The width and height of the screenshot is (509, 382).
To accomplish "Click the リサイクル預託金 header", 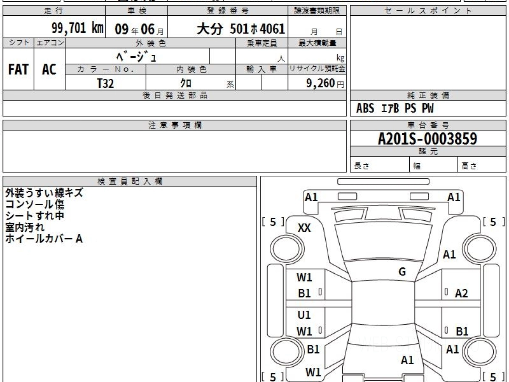I will (x=317, y=69).
